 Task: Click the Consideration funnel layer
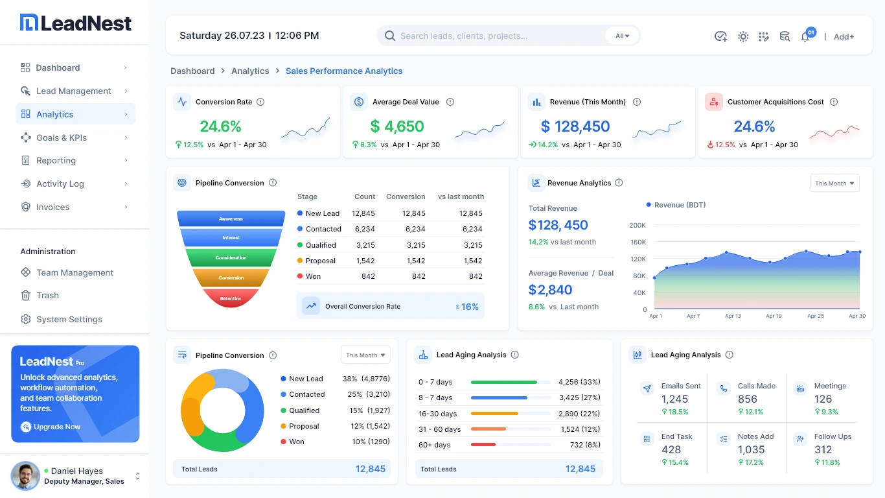[x=231, y=257]
